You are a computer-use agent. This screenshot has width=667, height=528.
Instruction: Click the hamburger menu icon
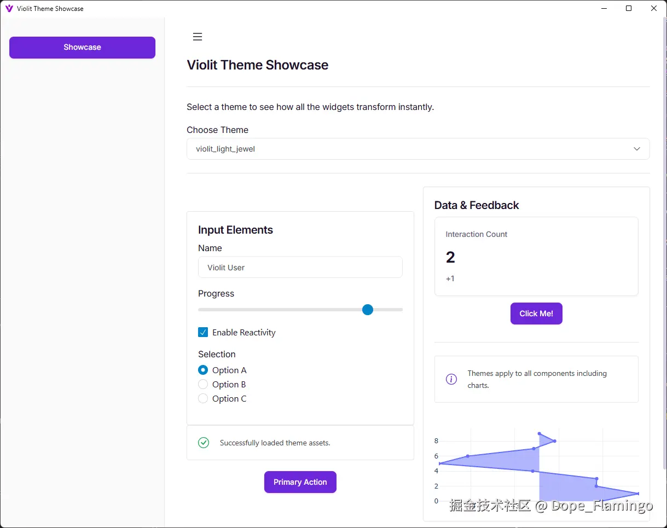pos(198,37)
